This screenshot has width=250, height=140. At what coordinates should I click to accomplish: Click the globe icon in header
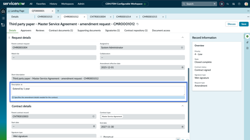(222, 4)
